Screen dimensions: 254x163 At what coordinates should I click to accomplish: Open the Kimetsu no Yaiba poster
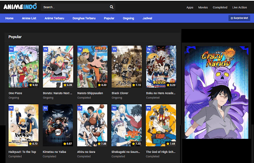pyautogui.click(x=58, y=125)
